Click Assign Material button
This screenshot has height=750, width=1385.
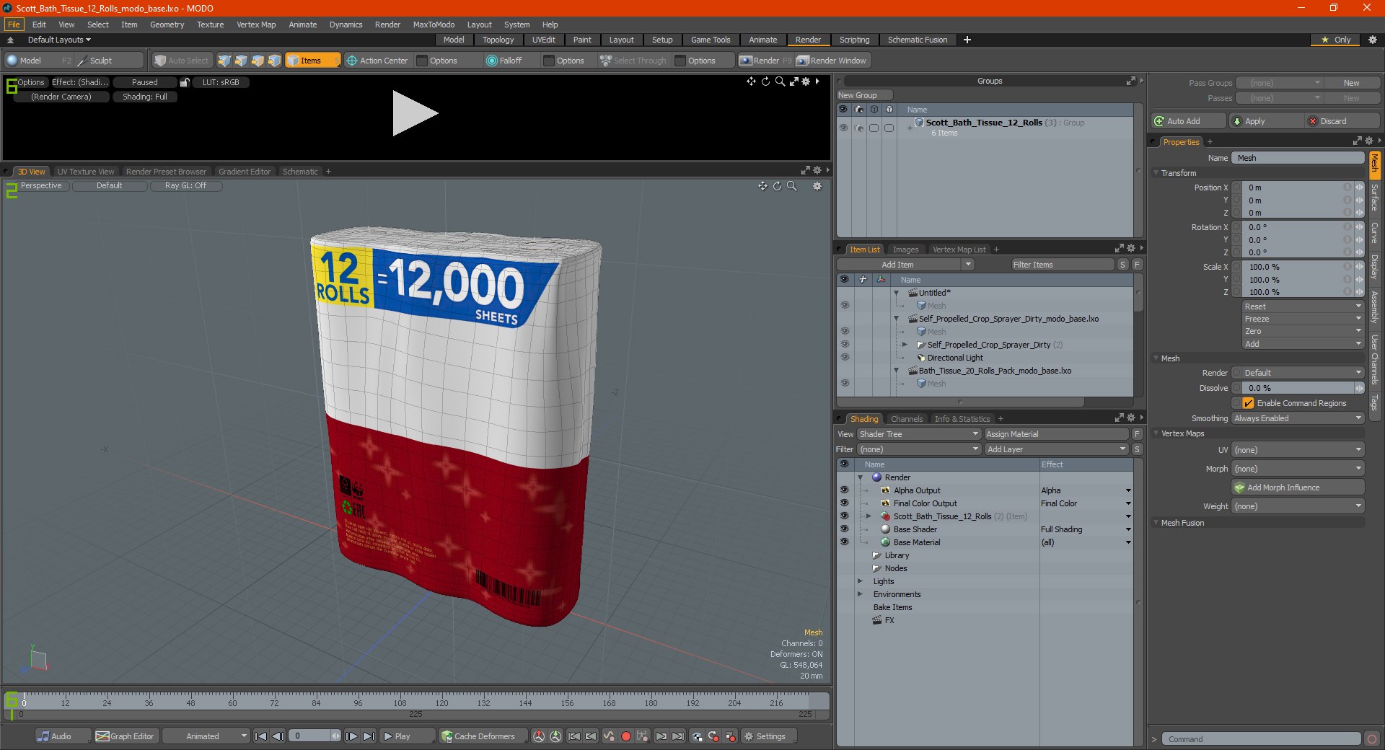tap(1056, 434)
